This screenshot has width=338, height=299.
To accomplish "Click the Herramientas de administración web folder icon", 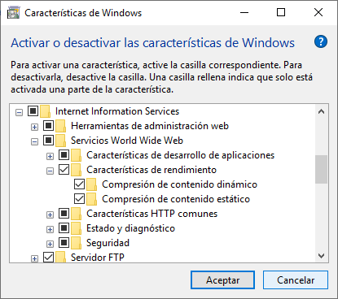I will 61,126.
